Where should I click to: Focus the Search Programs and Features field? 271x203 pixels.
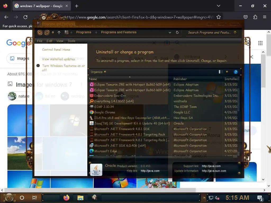[x=212, y=33]
